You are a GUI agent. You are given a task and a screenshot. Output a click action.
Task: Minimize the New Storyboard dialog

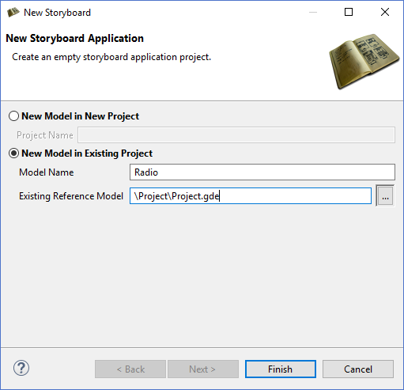(313, 12)
